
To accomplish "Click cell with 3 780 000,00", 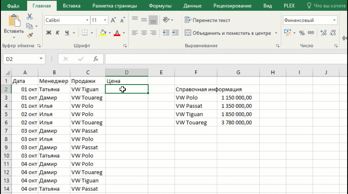I will [x=238, y=123].
